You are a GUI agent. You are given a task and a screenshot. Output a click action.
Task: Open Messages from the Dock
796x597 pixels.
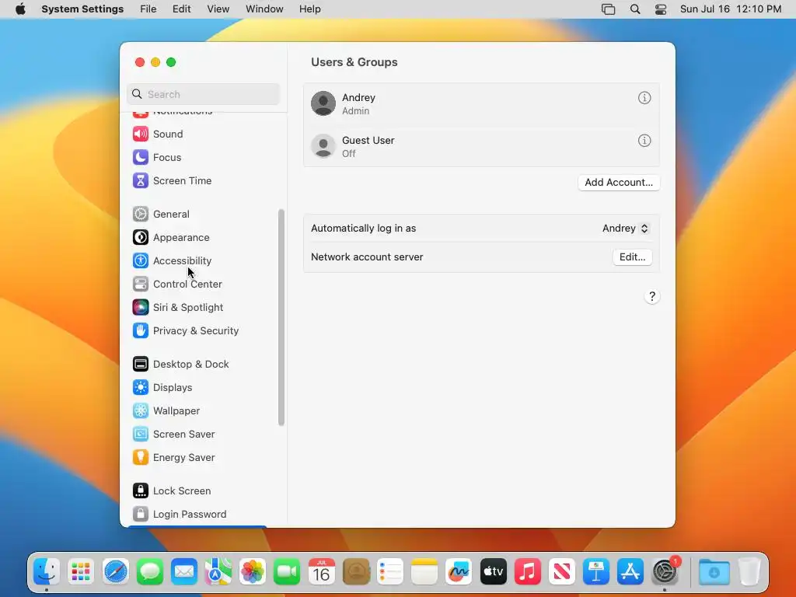pyautogui.click(x=150, y=571)
